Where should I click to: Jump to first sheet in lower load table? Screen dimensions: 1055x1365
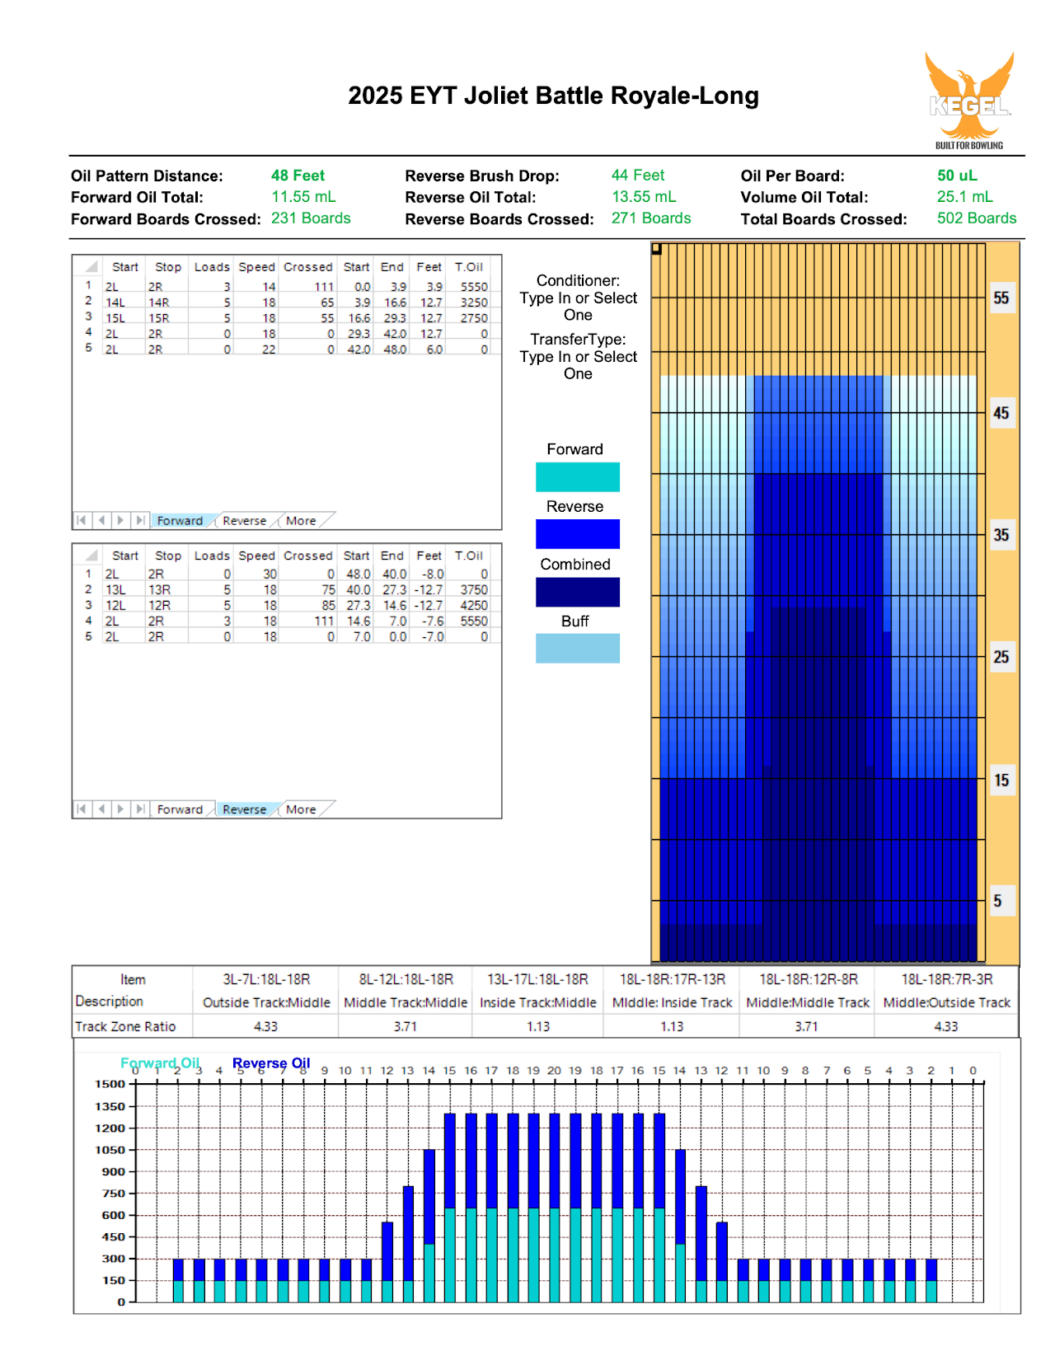82,809
